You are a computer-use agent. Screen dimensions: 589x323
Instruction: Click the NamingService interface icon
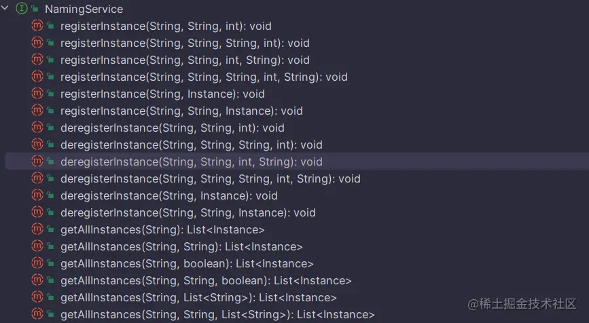click(x=21, y=9)
